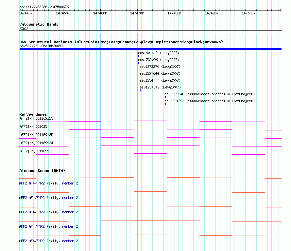The image size is (291, 251).
Task: Click the 147460k ruler tick label
Action: (x=100, y=13)
